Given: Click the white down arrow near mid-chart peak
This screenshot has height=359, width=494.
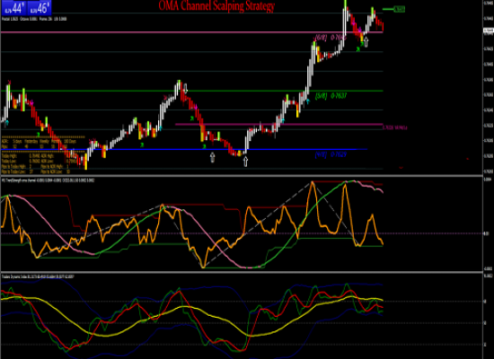Looking at the screenshot, I should tap(186, 88).
